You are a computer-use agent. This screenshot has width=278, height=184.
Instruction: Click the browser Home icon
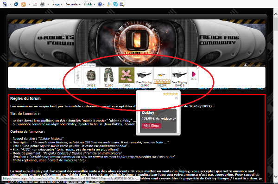pos(5,4)
